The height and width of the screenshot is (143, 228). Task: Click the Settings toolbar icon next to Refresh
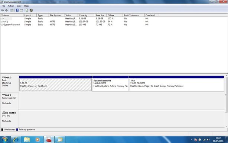tap(31, 10)
